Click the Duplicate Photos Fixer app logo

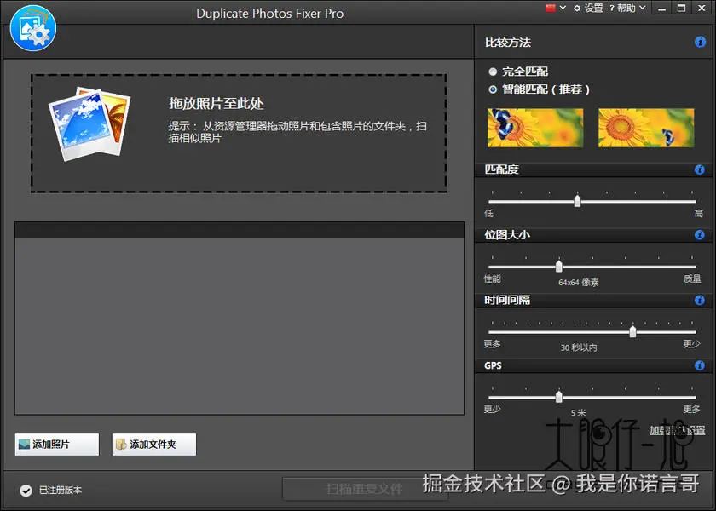pyautogui.click(x=33, y=28)
